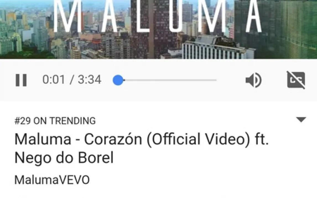The width and height of the screenshot is (317, 198).
Task: Click the video frame showing MALUMA
Action: [158, 29]
